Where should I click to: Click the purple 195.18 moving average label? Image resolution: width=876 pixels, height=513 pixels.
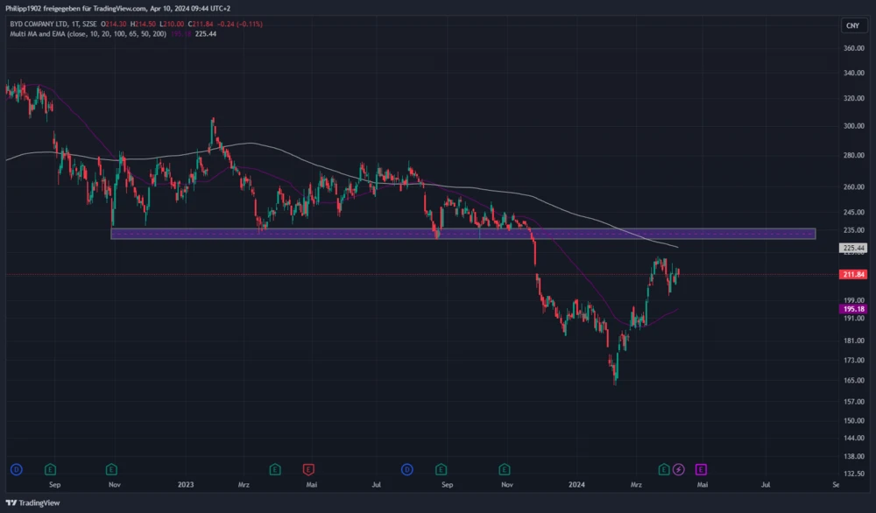tap(853, 309)
